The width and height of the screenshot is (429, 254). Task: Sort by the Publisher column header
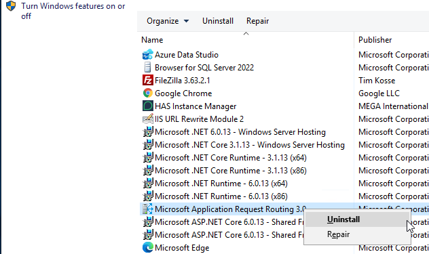(x=375, y=40)
